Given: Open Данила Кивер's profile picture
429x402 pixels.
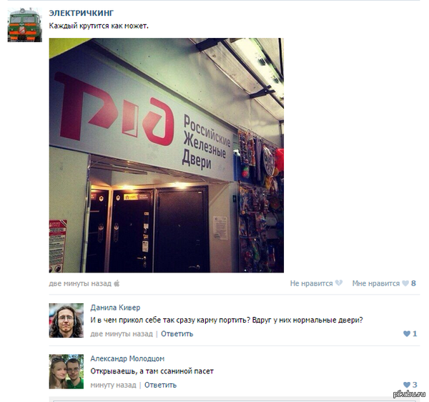Looking at the screenshot, I should (66, 320).
